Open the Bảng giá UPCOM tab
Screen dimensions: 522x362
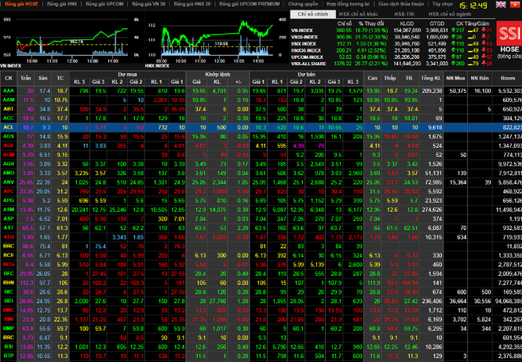point(104,4)
